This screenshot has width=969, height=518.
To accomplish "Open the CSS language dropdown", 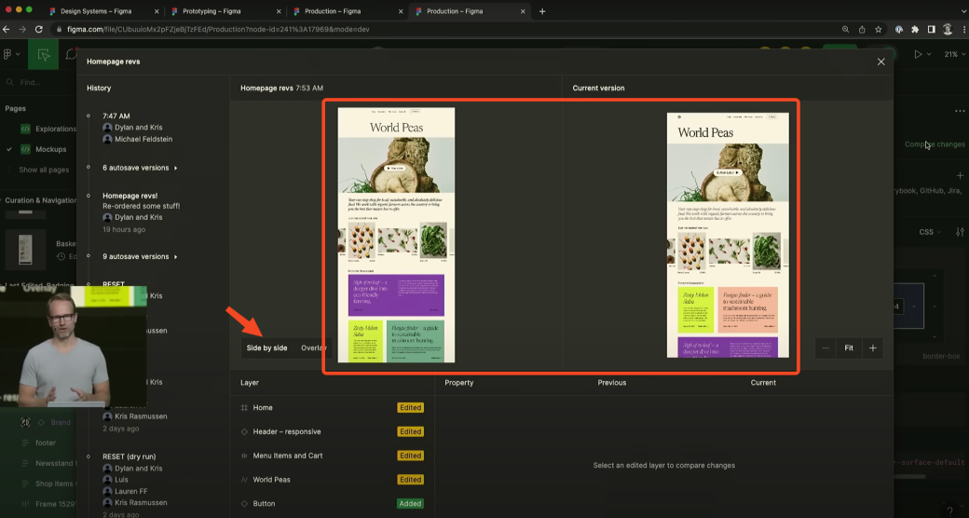I will coord(930,232).
